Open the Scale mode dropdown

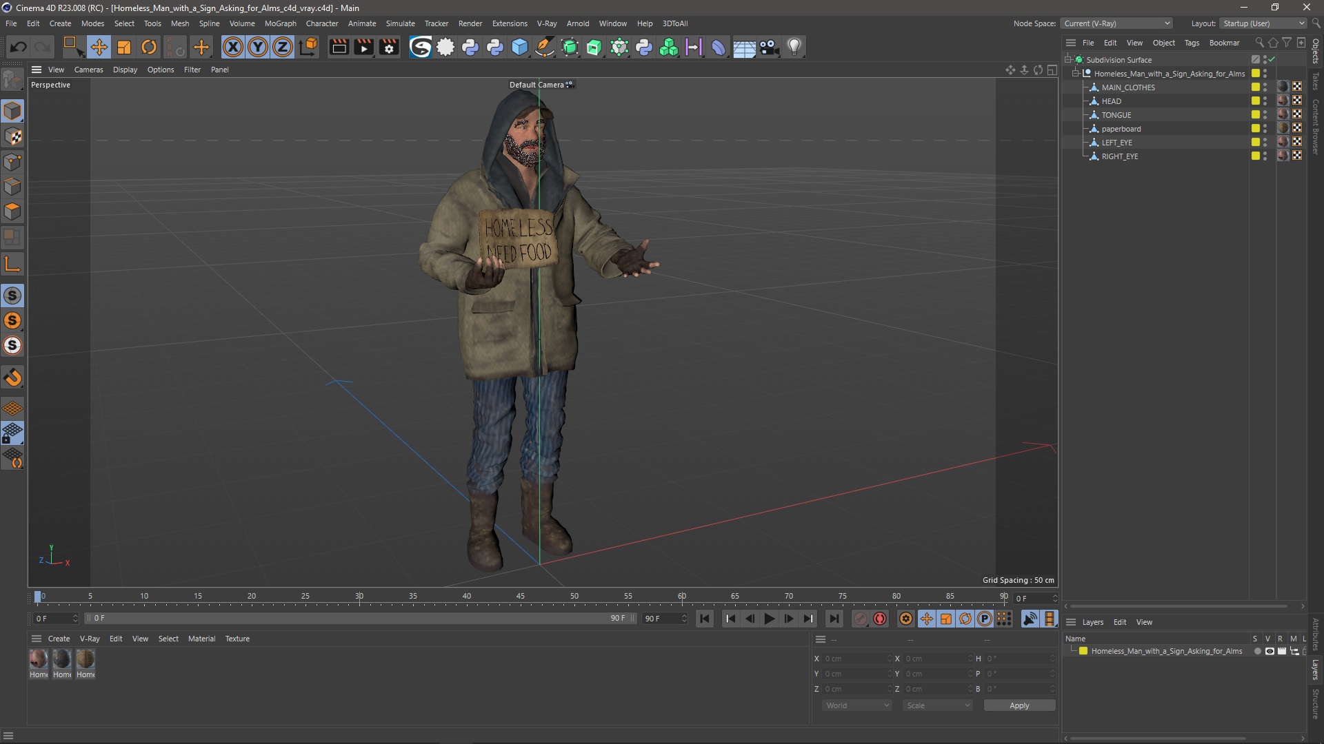[x=937, y=705]
